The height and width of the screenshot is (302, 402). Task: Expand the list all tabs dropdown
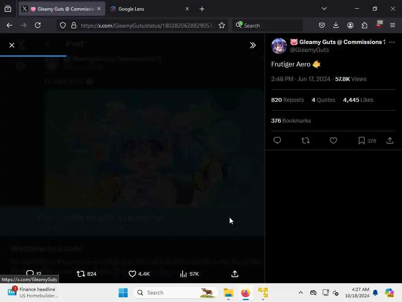(x=324, y=9)
